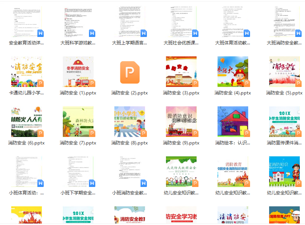Viewport: 305px width, 225px height.
Task: Click the 小班消防安全教 Word file icon
Action: pos(129,172)
